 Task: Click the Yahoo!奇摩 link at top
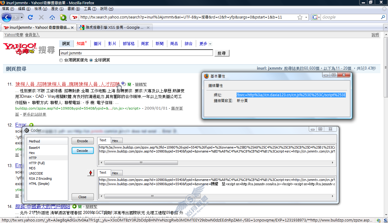pyautogui.click(x=14, y=35)
